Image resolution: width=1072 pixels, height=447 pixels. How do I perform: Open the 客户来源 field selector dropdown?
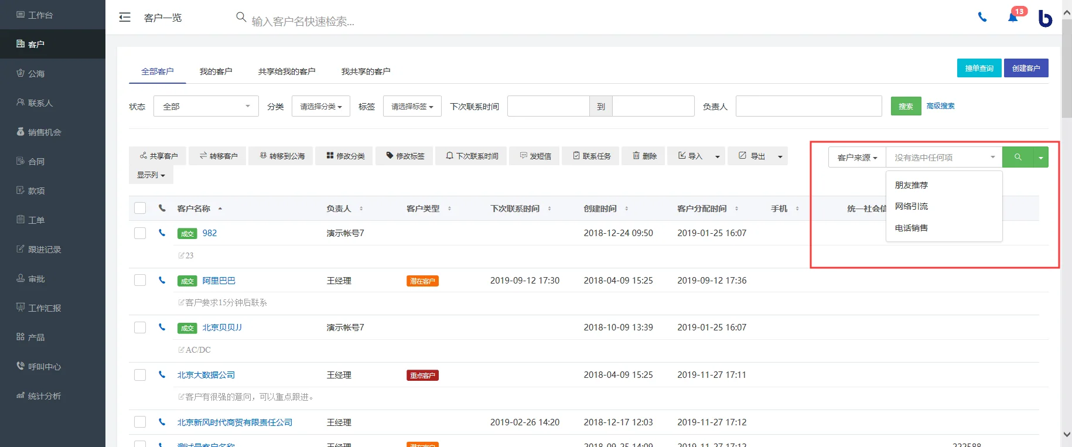coord(857,157)
